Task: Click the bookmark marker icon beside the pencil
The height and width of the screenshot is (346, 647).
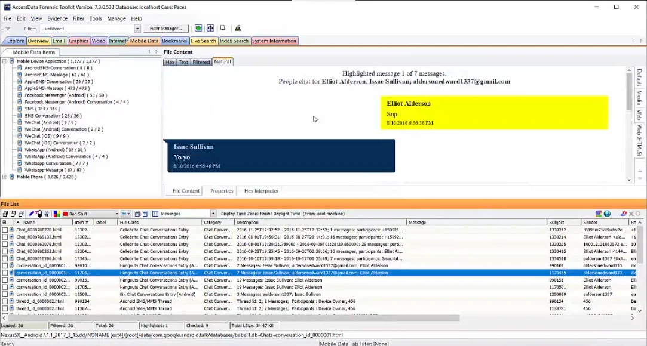Action: coord(39,214)
